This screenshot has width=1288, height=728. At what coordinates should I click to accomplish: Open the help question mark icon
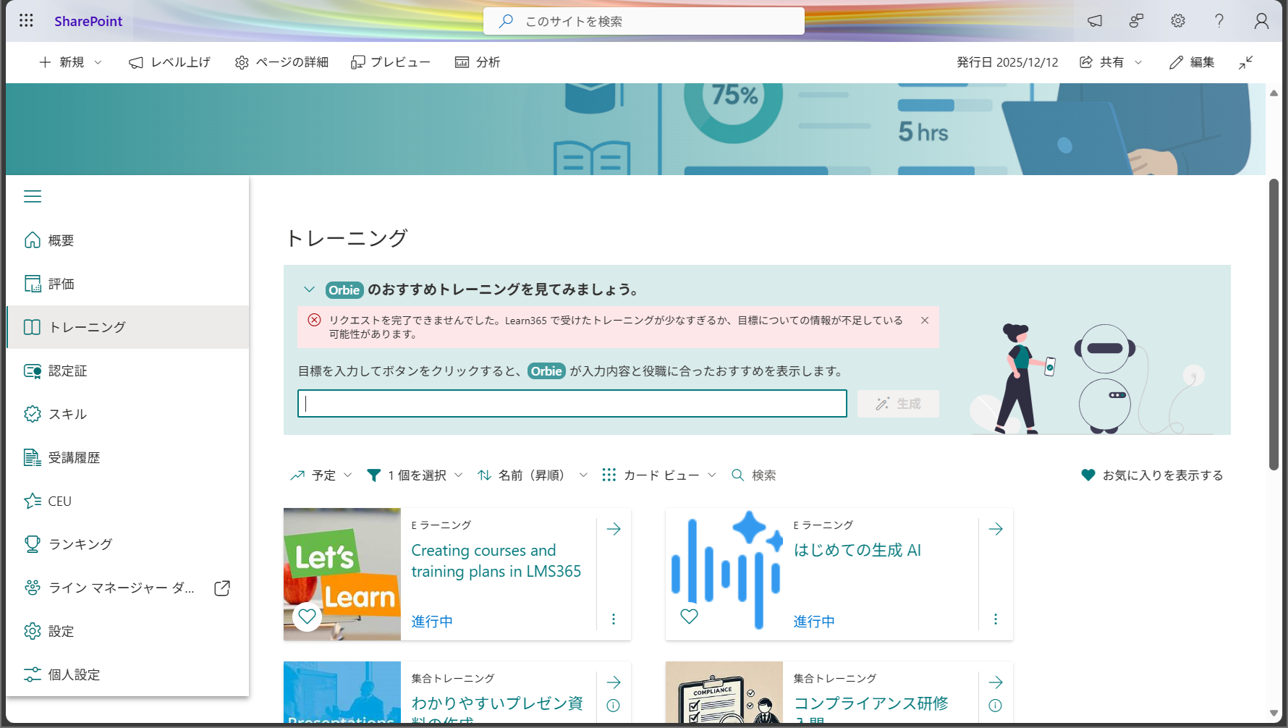tap(1219, 21)
